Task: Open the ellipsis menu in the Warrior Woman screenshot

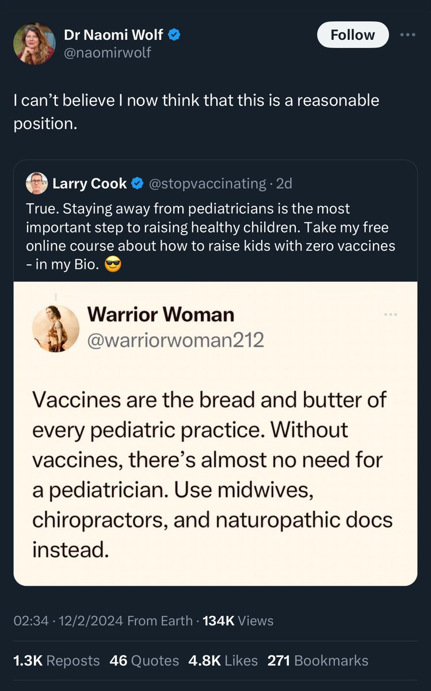Action: [x=391, y=314]
